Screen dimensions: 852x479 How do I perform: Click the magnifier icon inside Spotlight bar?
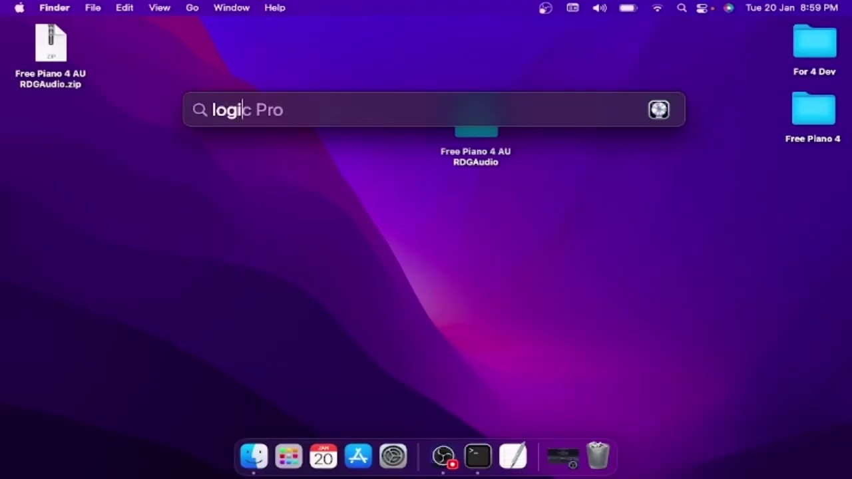pos(200,110)
